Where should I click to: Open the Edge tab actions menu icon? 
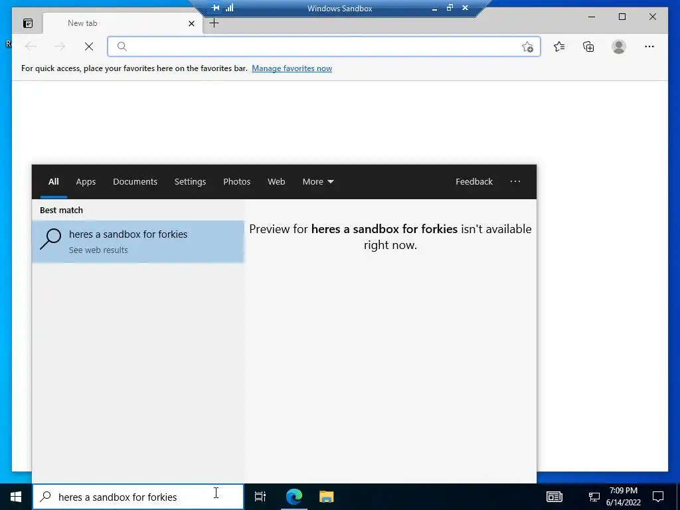tap(28, 23)
